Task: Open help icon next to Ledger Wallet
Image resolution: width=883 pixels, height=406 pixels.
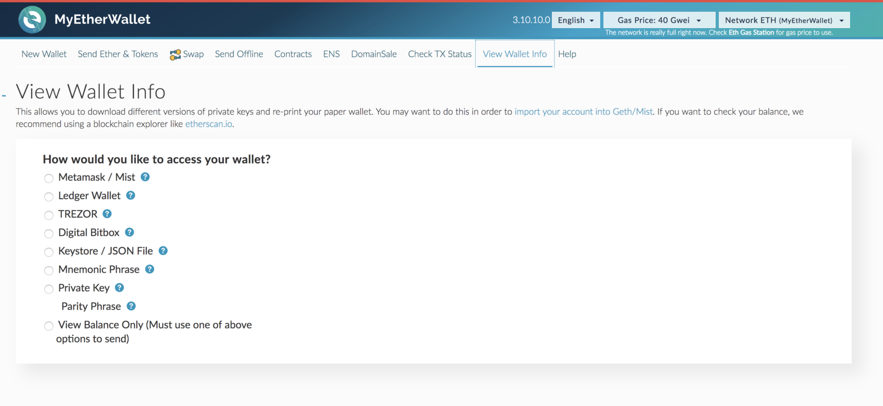Action: 131,195
